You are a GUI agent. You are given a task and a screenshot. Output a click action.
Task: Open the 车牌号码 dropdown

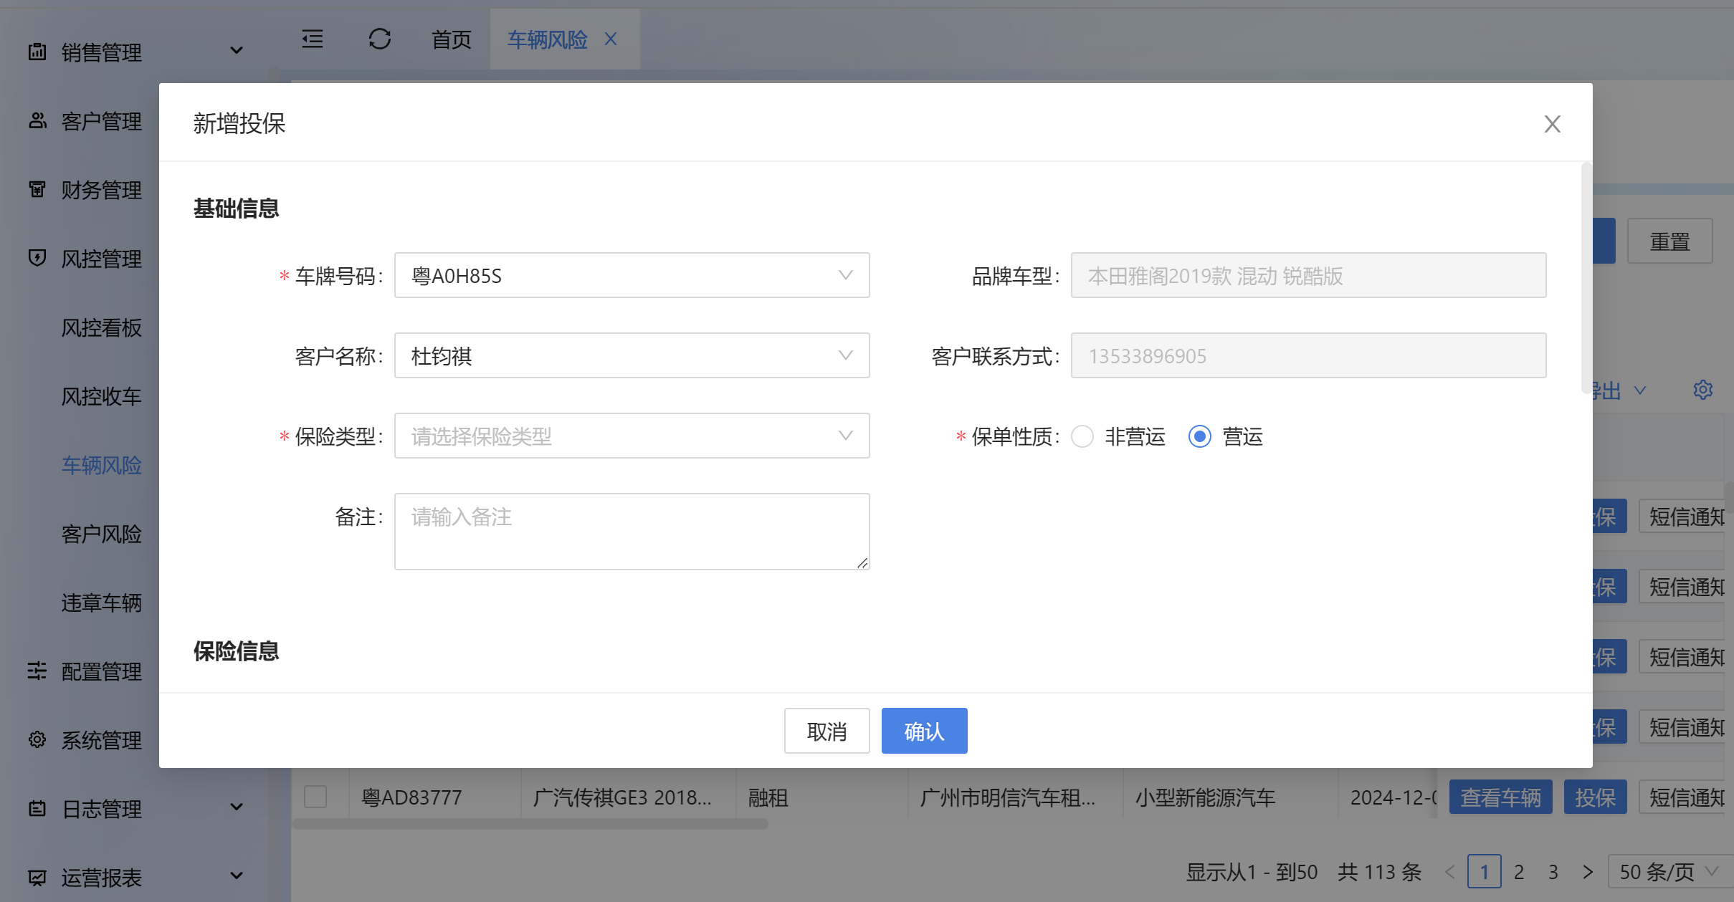[632, 275]
